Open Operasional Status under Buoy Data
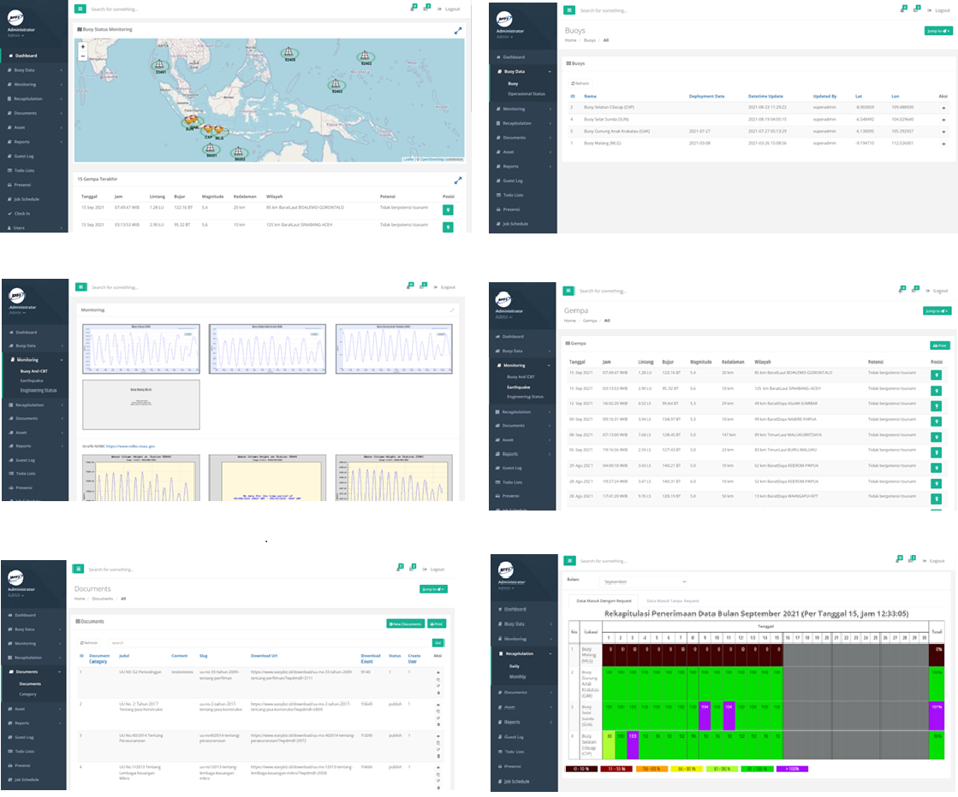This screenshot has width=958, height=797. point(527,93)
